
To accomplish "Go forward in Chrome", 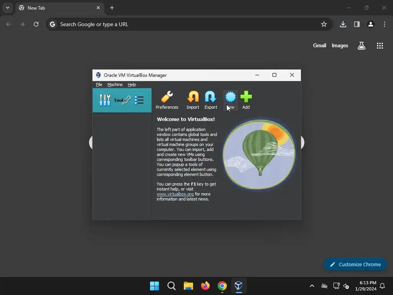I will pyautogui.click(x=22, y=24).
